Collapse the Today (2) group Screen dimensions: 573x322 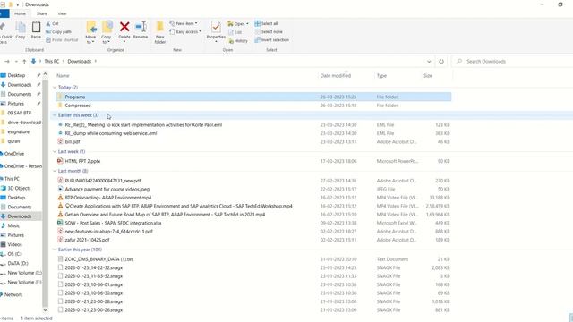[x=55, y=88]
